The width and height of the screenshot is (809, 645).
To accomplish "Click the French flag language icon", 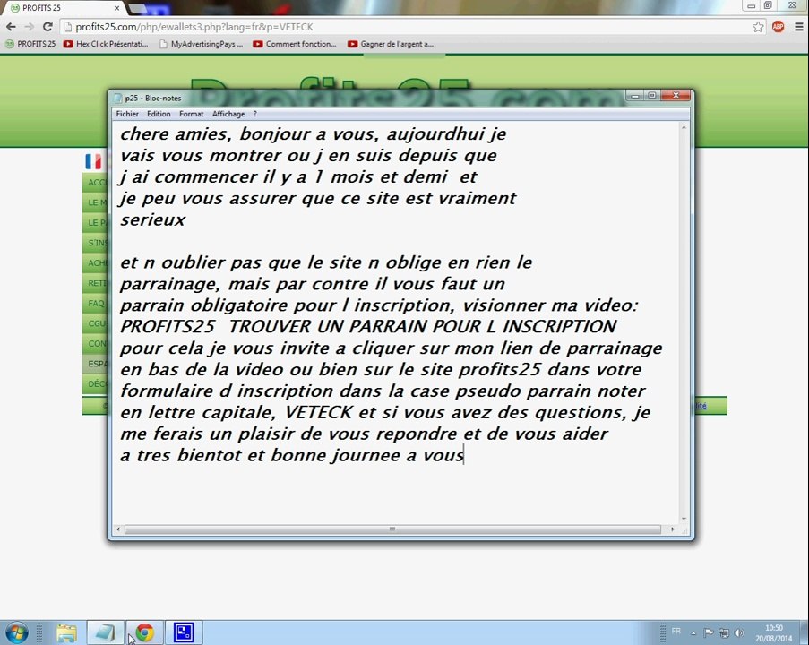I will click(93, 161).
